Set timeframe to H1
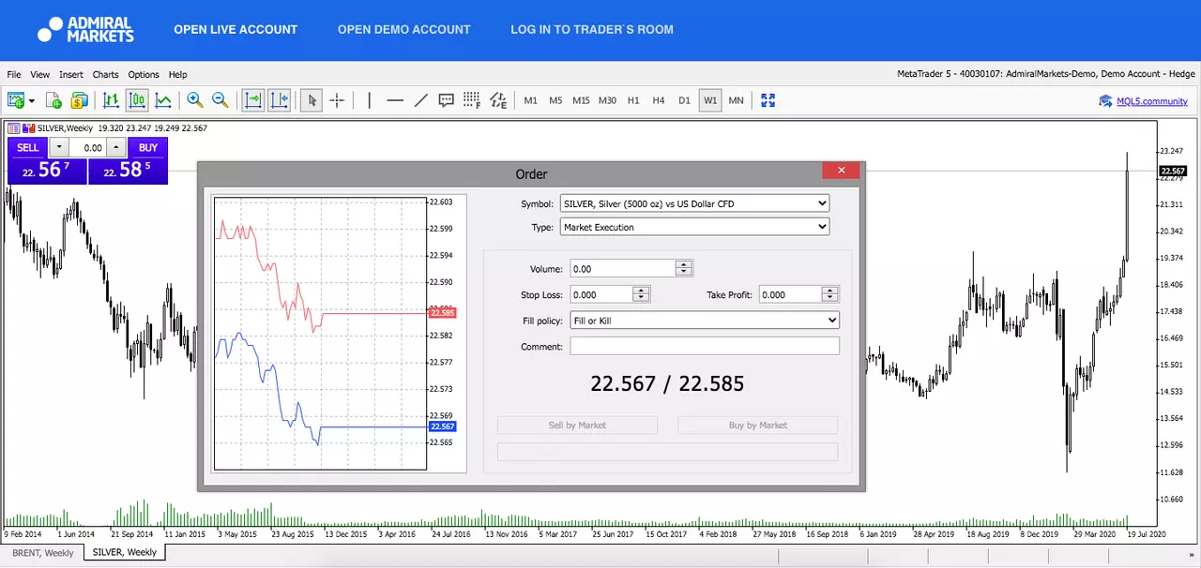 pos(633,100)
